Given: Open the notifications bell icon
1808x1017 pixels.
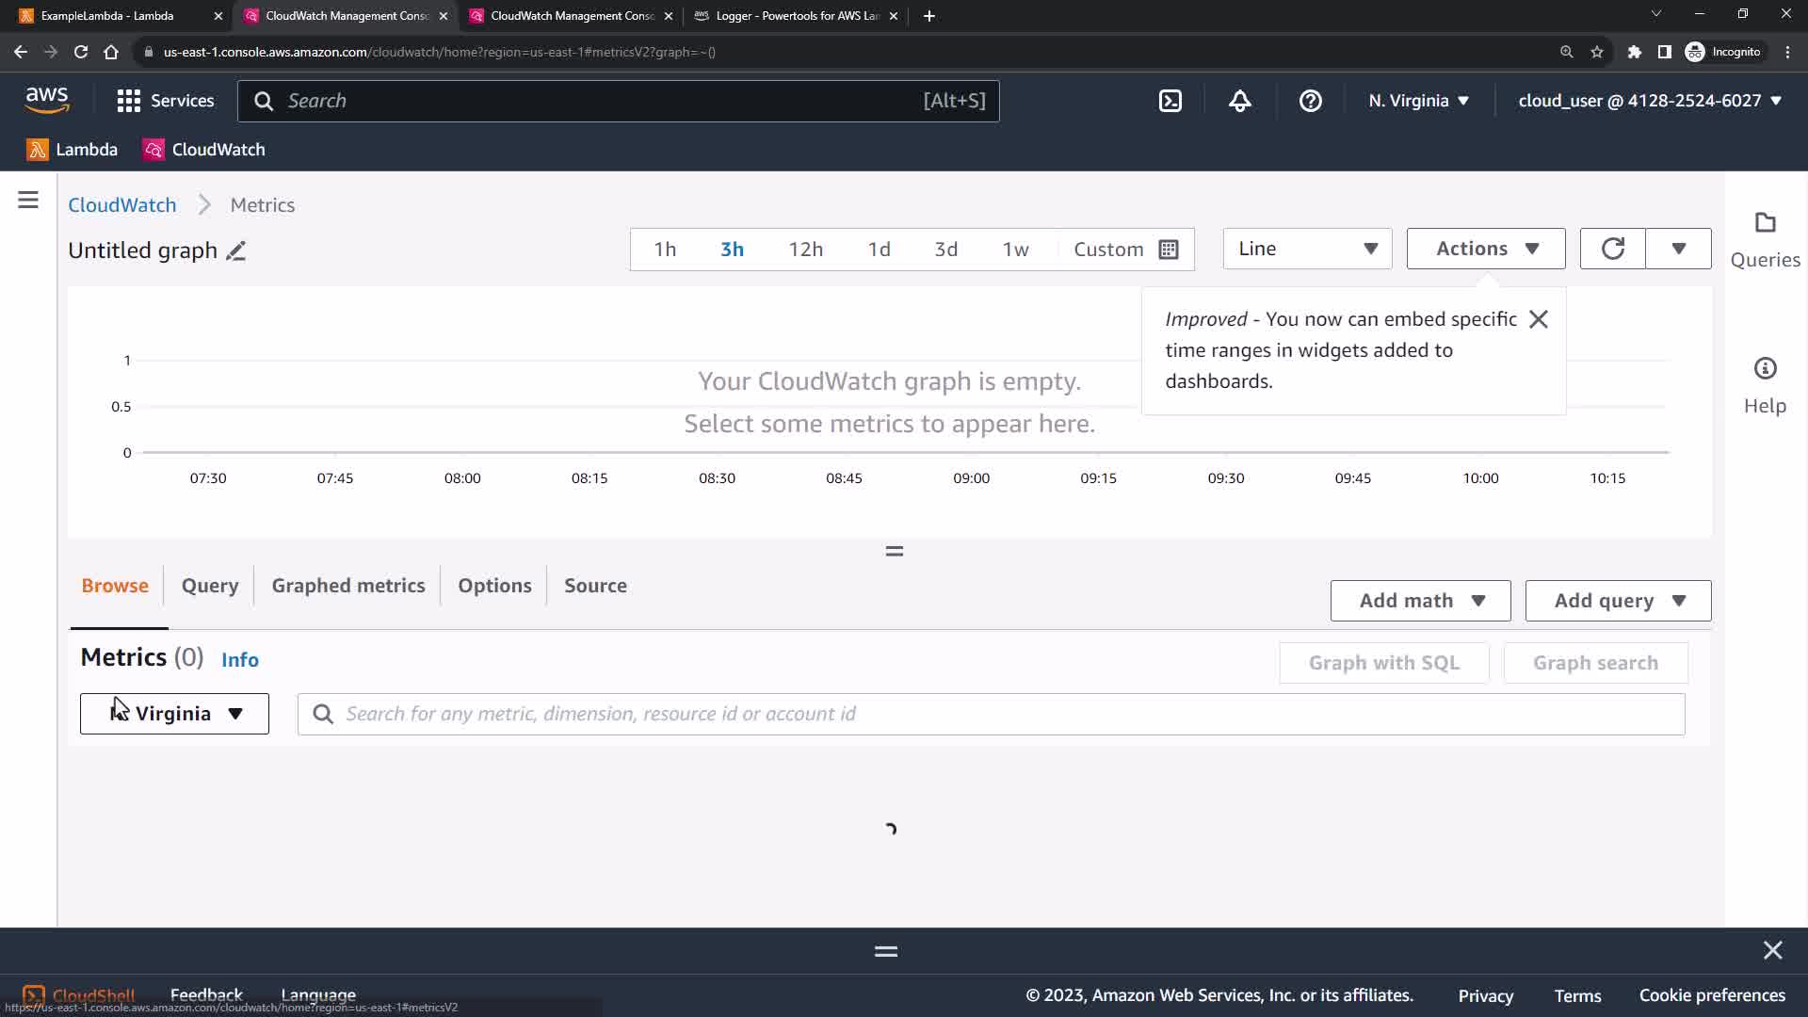Looking at the screenshot, I should coord(1240,101).
